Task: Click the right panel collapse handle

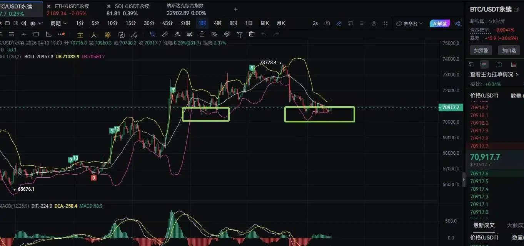Action: (464, 179)
